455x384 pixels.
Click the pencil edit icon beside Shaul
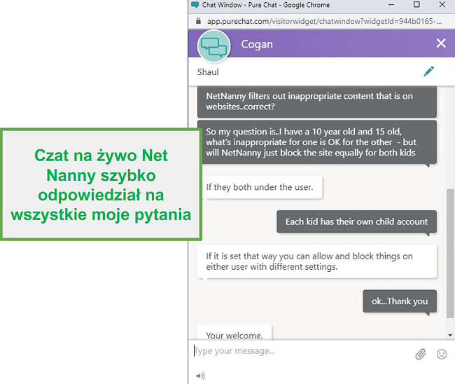tap(428, 71)
